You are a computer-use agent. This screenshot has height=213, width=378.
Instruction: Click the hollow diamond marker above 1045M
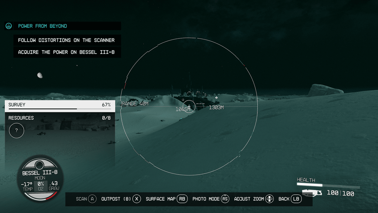tap(183, 100)
